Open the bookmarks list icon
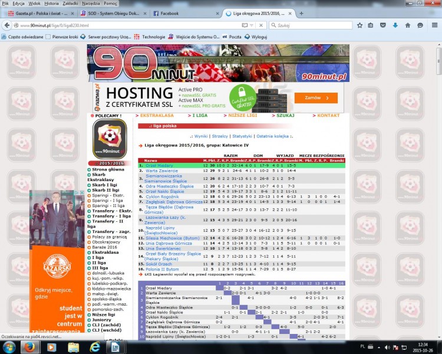This screenshot has height=354, width=442. (371, 25)
